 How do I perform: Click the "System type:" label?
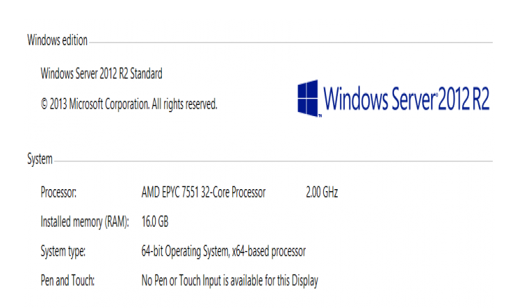(63, 251)
